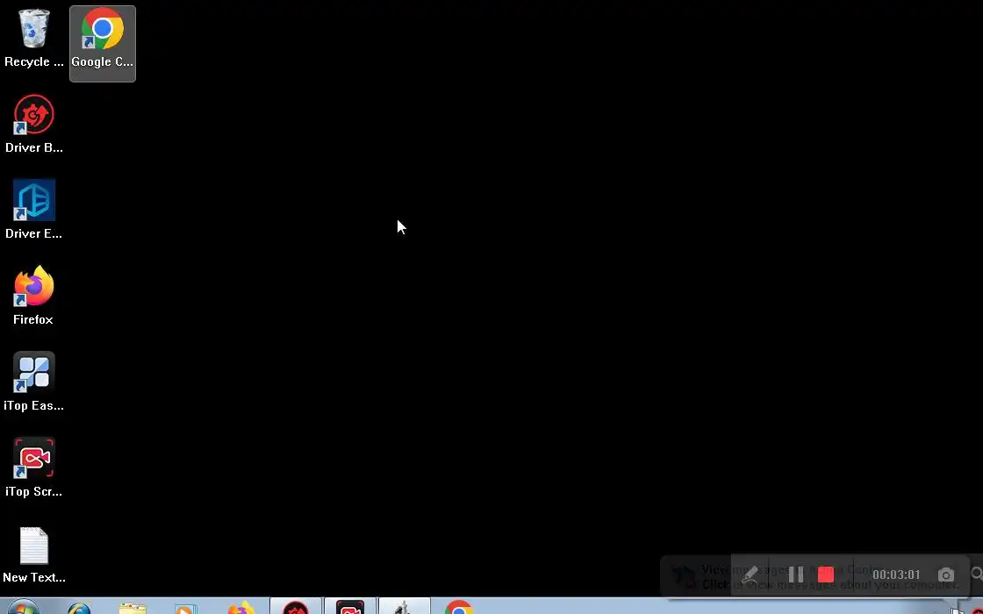The image size is (983, 614).
Task: Take a screenshot with camera icon
Action: coord(946,575)
